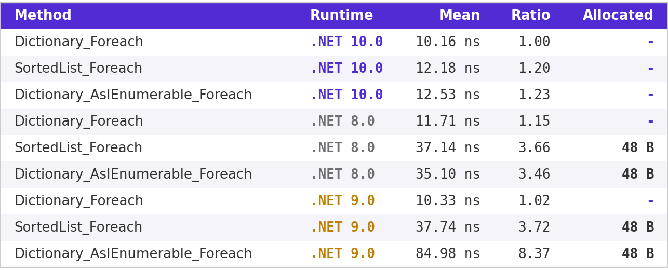Click 48 B allocated in the last row
This screenshot has height=270, width=668.
638,254
